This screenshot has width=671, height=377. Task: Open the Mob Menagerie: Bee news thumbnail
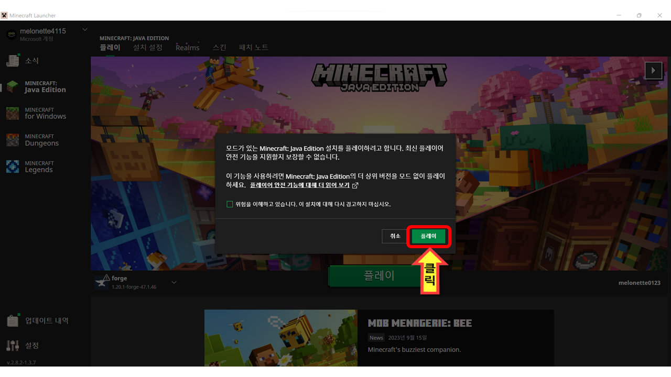pyautogui.click(x=281, y=338)
